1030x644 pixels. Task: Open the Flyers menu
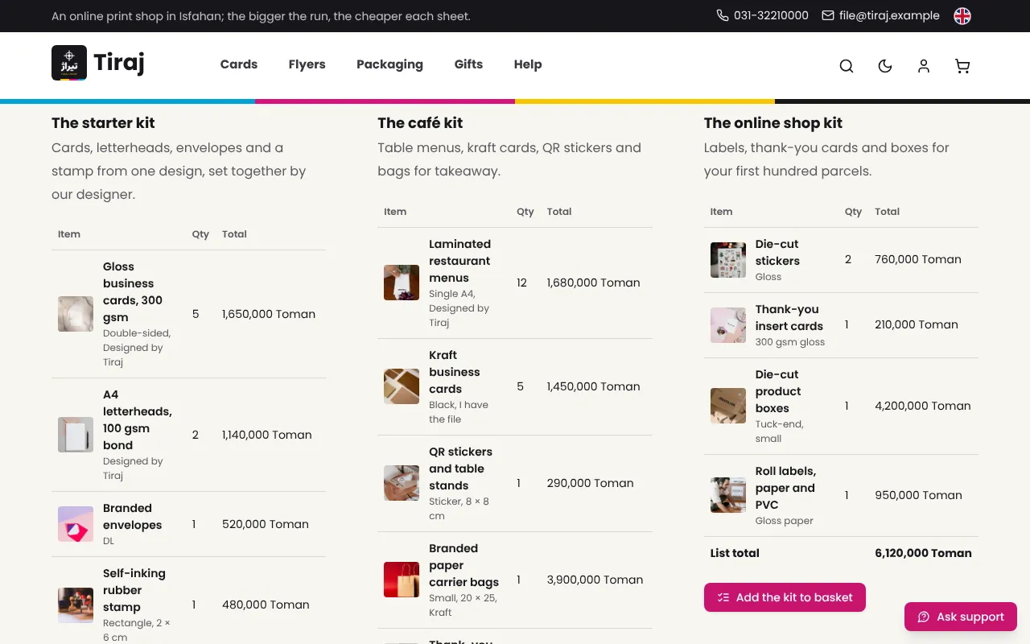pos(307,64)
